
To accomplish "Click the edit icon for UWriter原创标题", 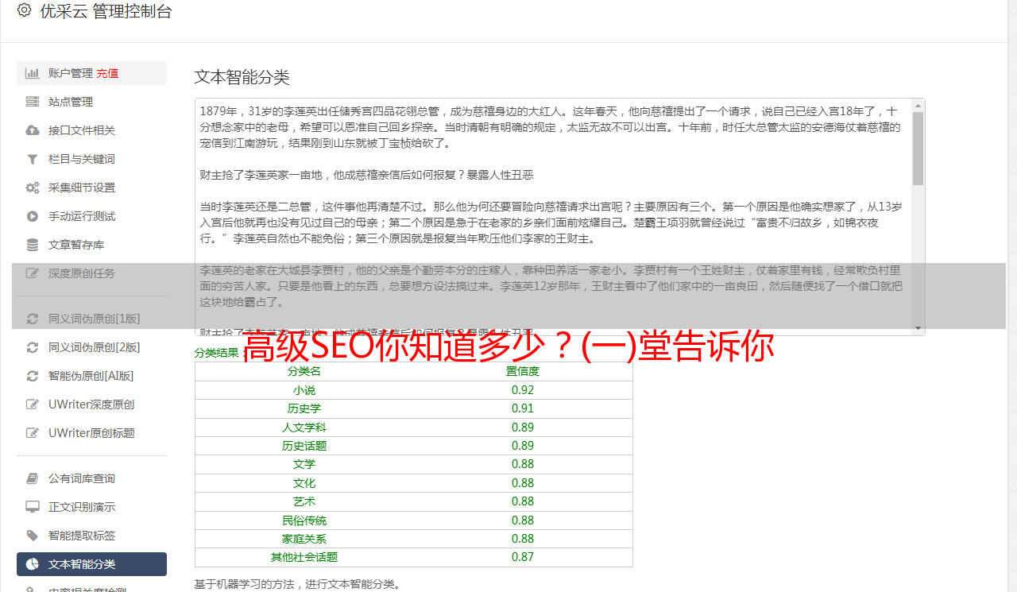I will 33,433.
